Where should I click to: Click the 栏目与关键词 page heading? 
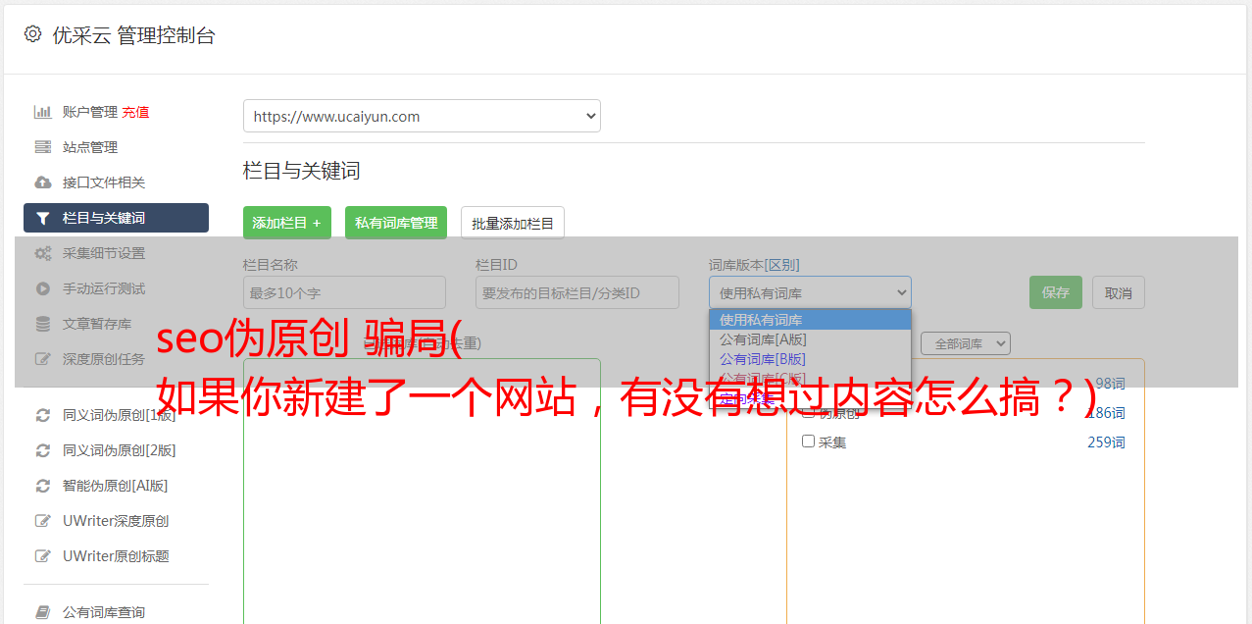point(302,171)
